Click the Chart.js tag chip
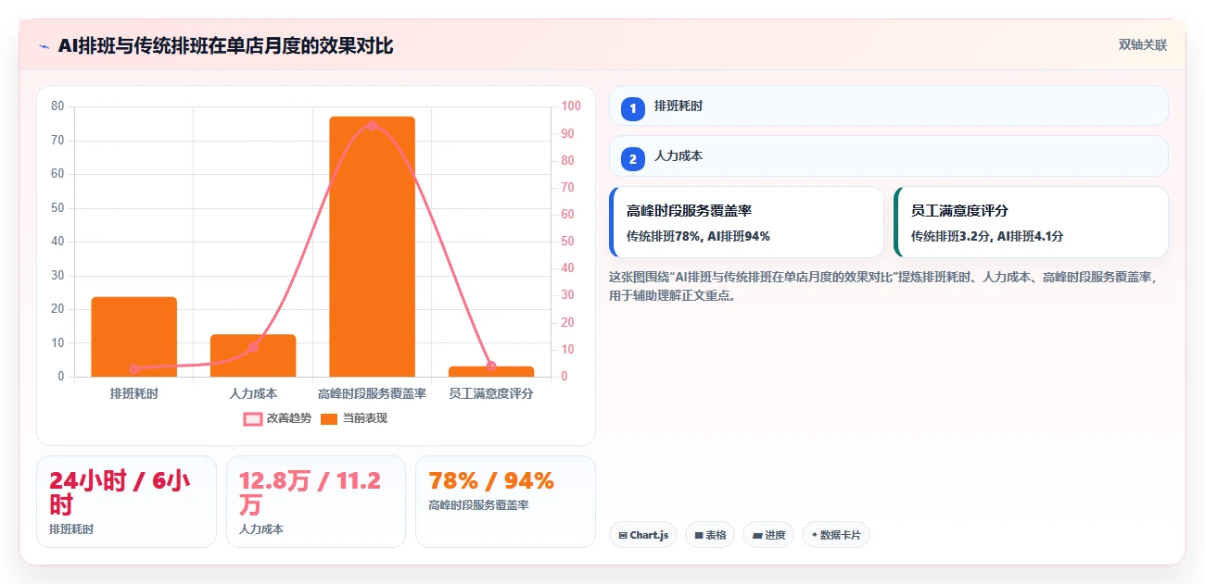The width and height of the screenshot is (1205, 584). click(643, 535)
